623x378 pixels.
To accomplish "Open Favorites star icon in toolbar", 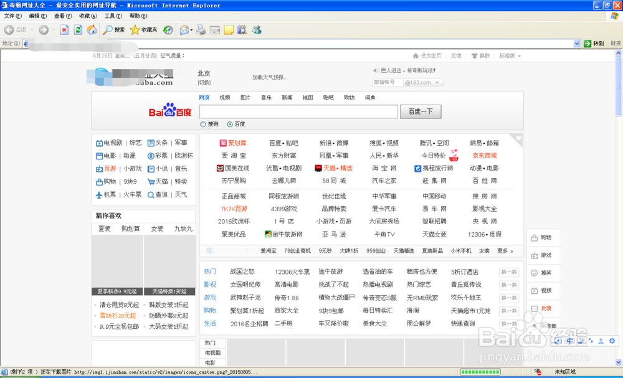I will coord(135,30).
